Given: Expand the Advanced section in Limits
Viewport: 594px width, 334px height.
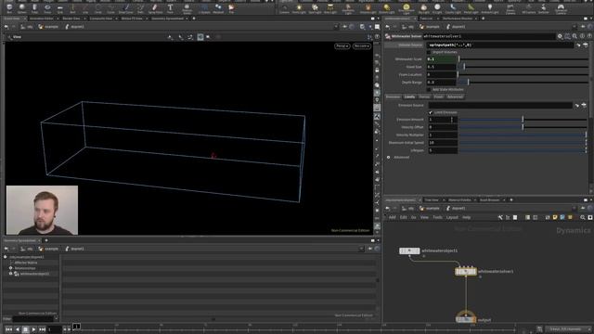Looking at the screenshot, I should (388, 157).
